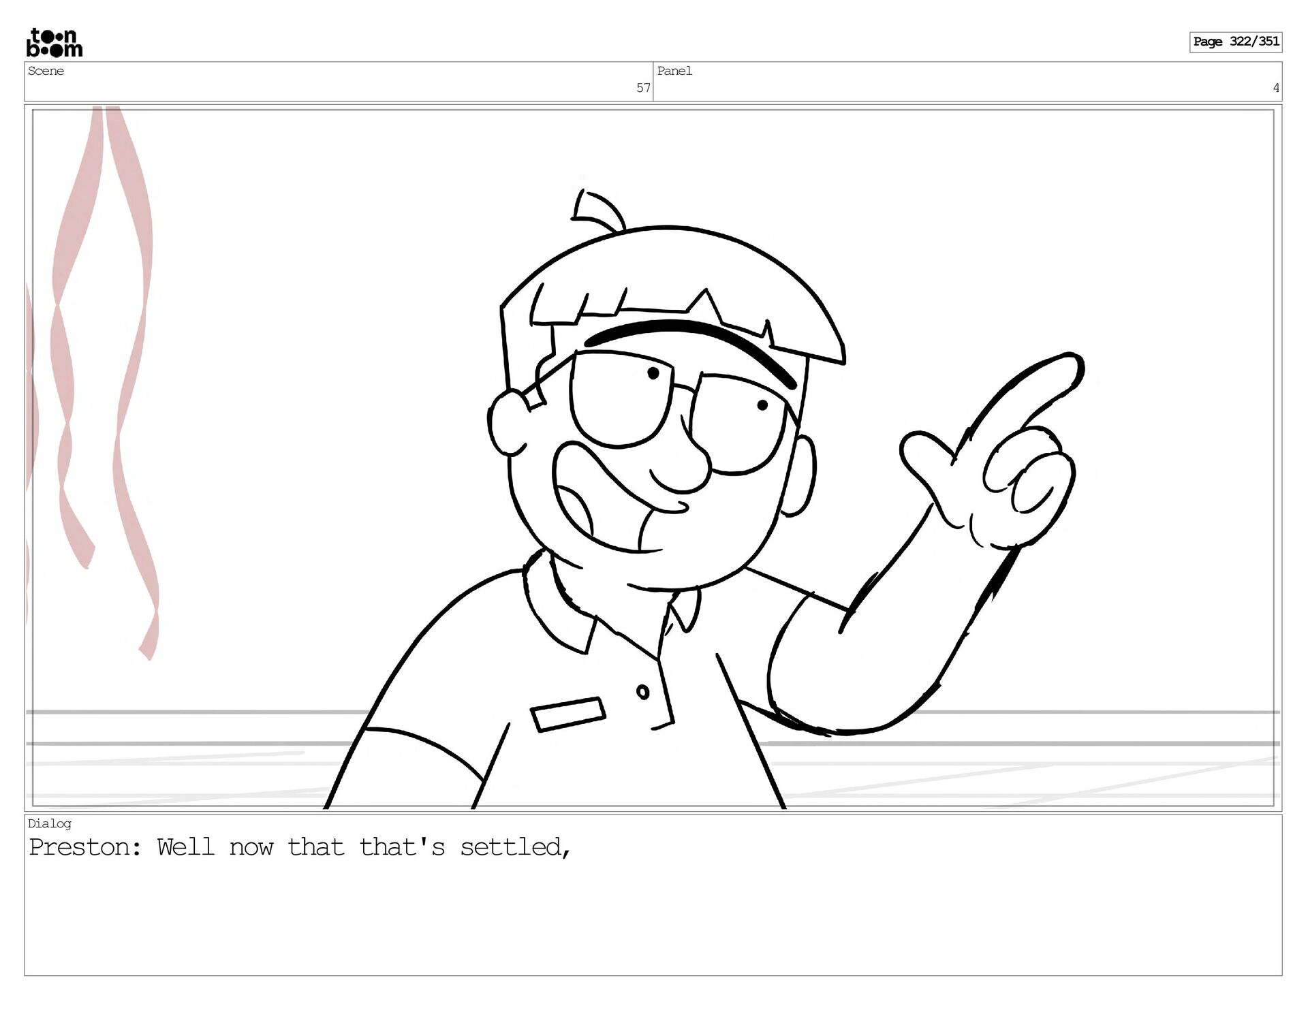Click the scene number 57
This screenshot has width=1308, height=1012.
642,88
